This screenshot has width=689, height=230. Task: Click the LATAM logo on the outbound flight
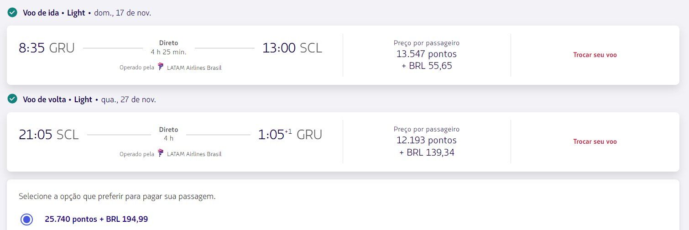(161, 67)
